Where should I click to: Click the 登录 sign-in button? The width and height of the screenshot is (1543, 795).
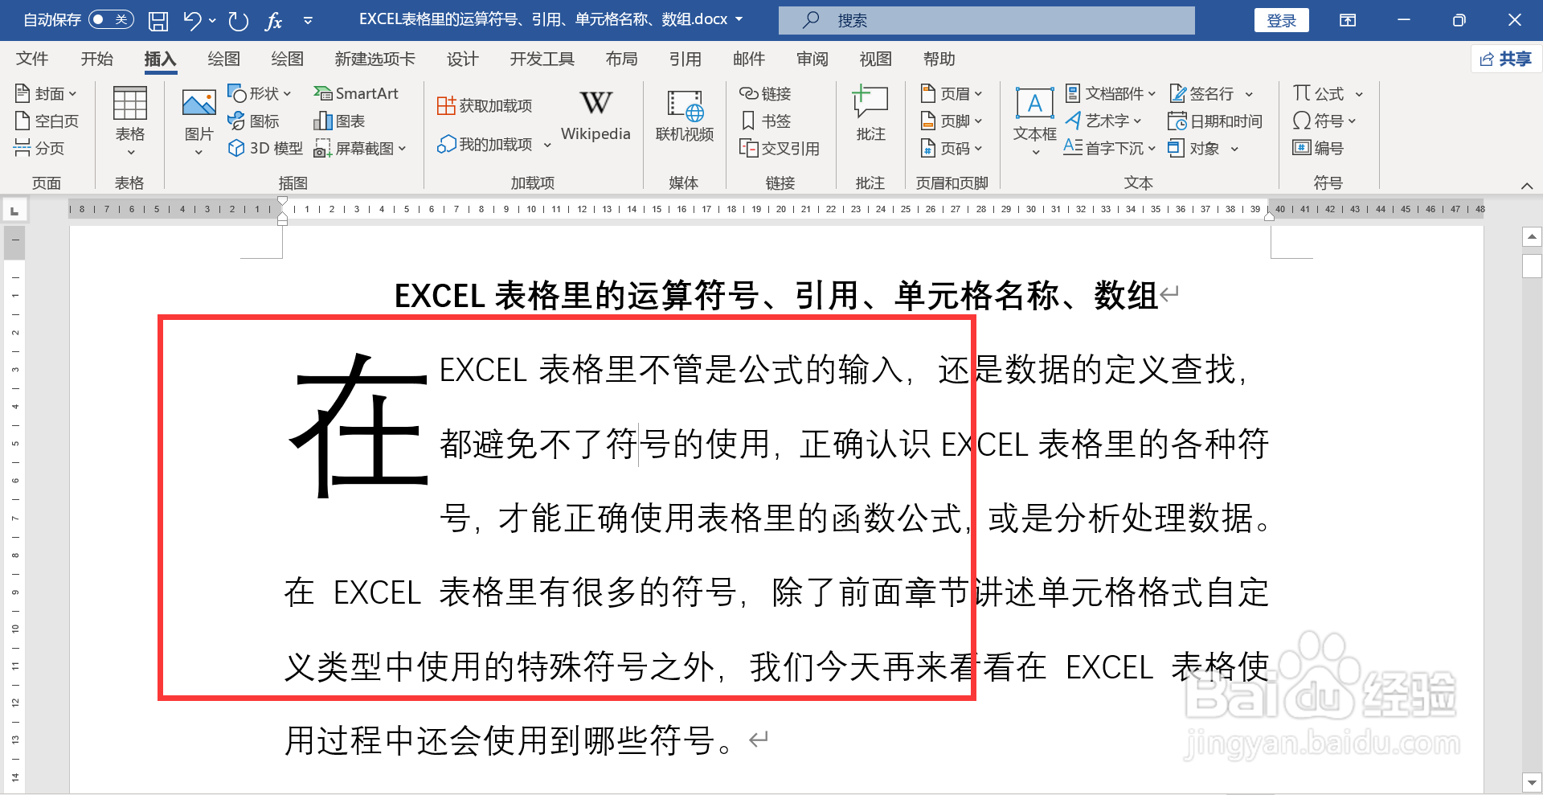coord(1281,20)
